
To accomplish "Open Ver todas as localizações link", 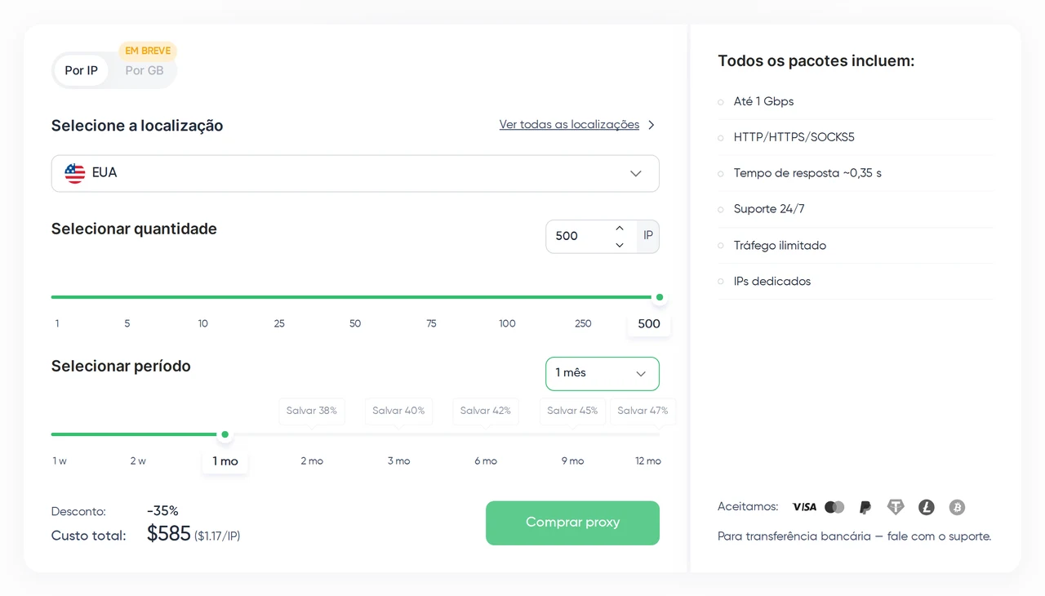I will (x=569, y=125).
